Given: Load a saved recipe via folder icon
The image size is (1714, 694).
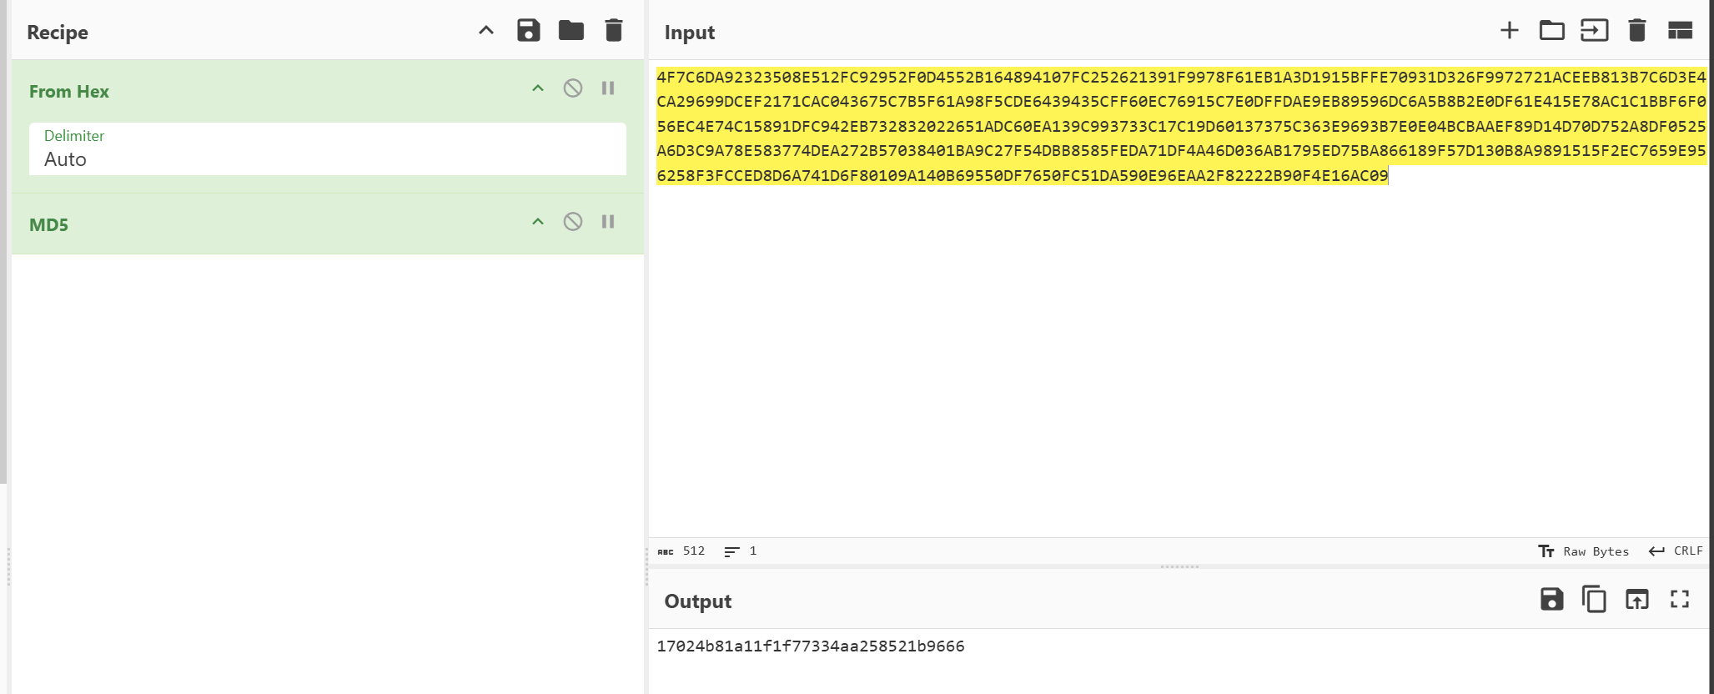Looking at the screenshot, I should click(571, 31).
